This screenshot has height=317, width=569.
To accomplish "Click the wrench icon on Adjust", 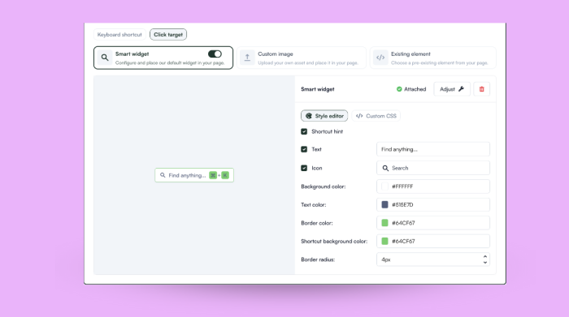I will (461, 89).
